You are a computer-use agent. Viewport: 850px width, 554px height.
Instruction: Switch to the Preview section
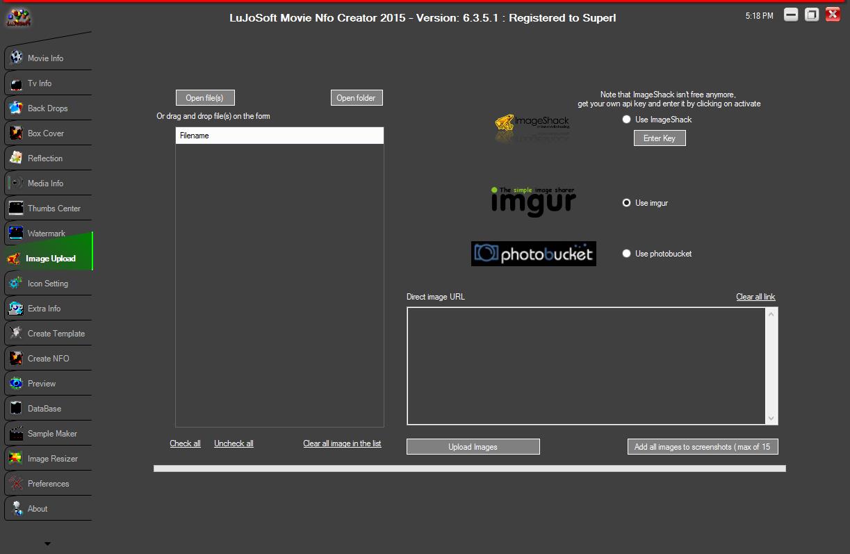coord(48,384)
